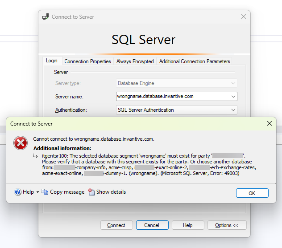Click the Copy message link text
The image size is (282, 248).
tap(67, 192)
